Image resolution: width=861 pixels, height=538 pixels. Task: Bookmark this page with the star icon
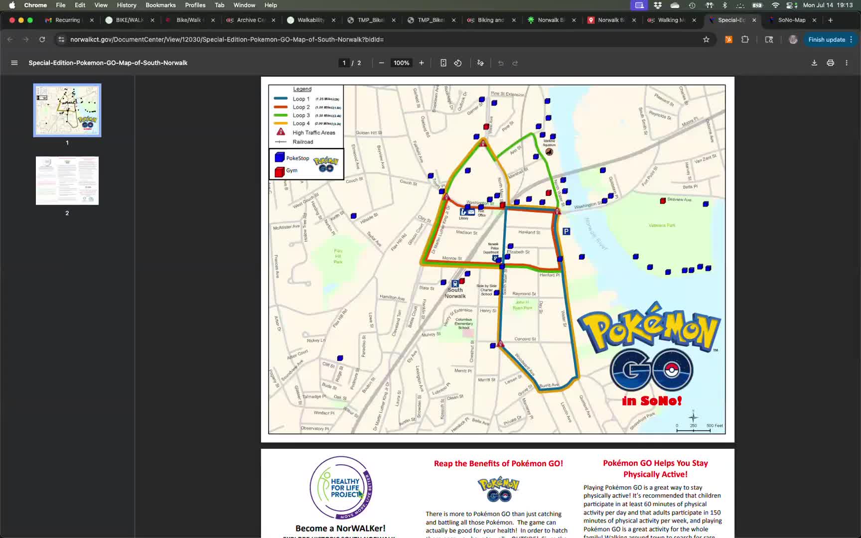(706, 39)
